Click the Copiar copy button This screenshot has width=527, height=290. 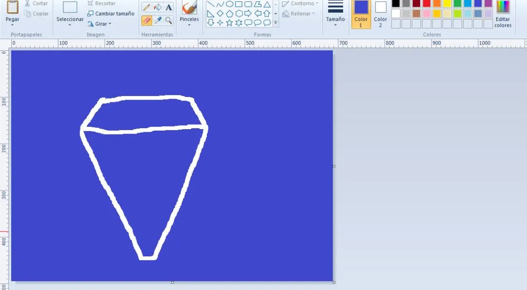36,14
